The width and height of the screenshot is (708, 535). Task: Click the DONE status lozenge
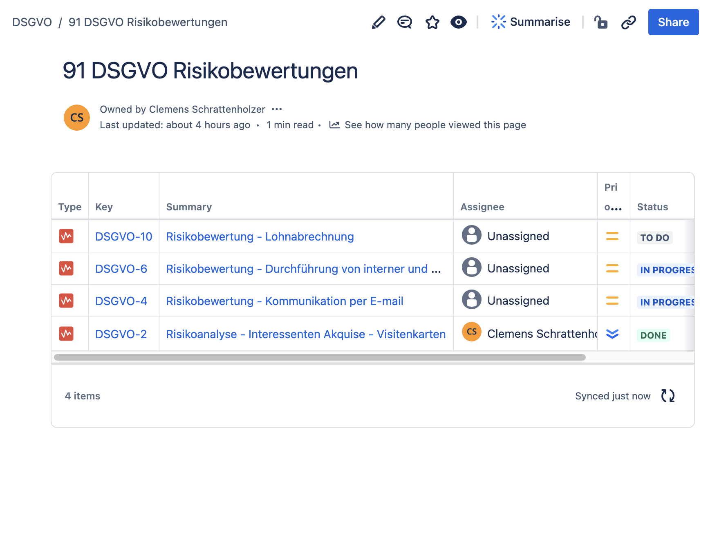[x=653, y=335]
